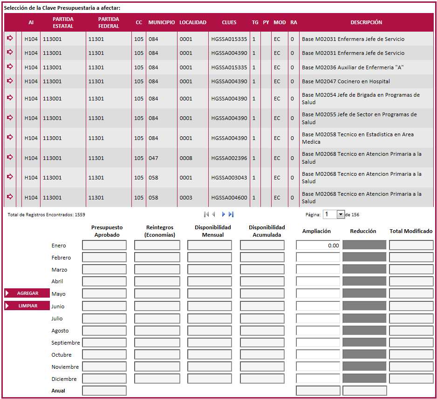
Task: Select the arrow for Cocinero en Hospital row
Action: click(x=10, y=81)
